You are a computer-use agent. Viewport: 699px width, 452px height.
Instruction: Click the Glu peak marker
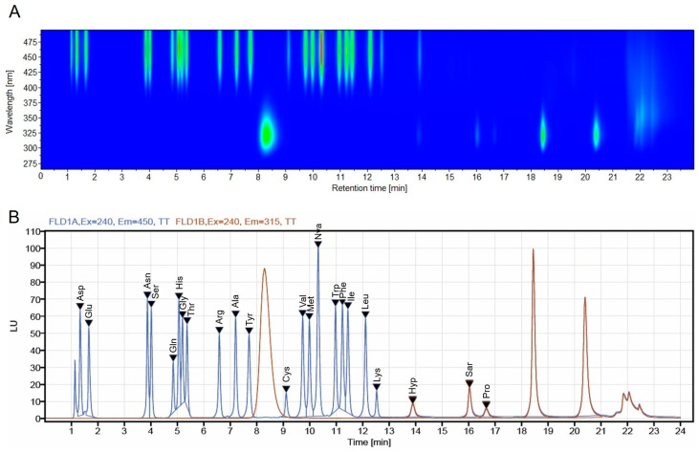point(89,322)
